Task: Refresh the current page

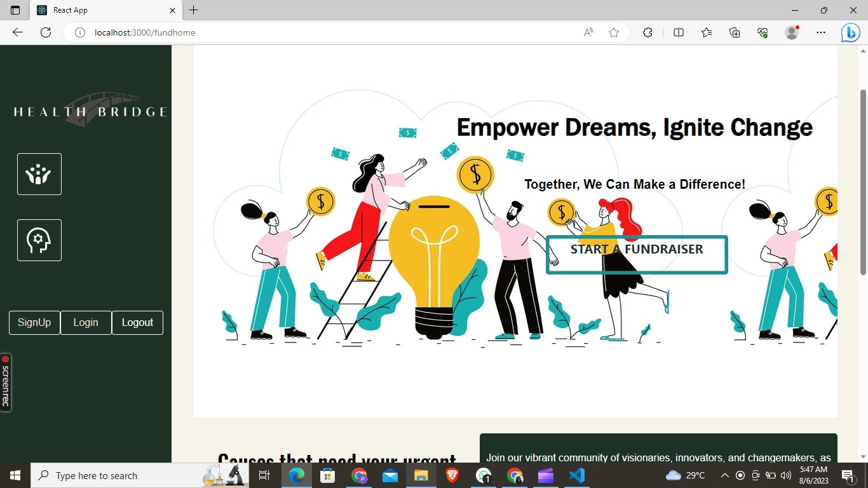Action: (x=46, y=32)
